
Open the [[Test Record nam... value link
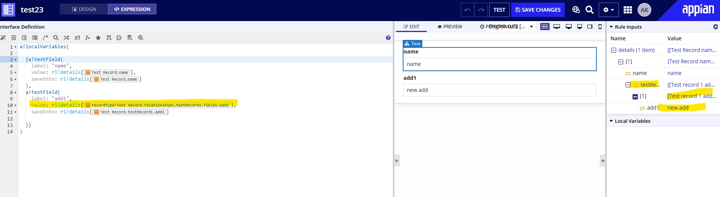pyautogui.click(x=692, y=50)
